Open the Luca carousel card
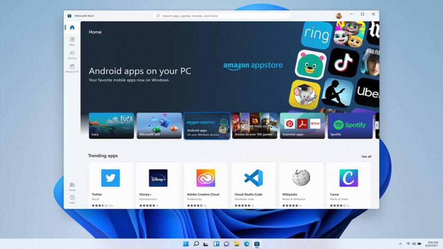Image resolution: width=443 pixels, height=249 pixels. (111, 125)
